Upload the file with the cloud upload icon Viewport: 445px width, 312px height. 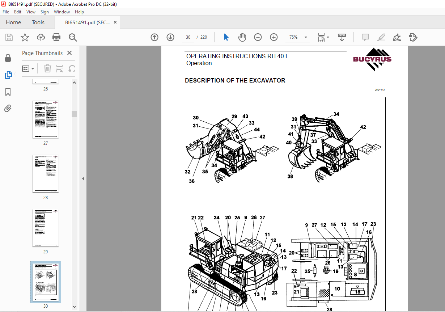(x=41, y=37)
